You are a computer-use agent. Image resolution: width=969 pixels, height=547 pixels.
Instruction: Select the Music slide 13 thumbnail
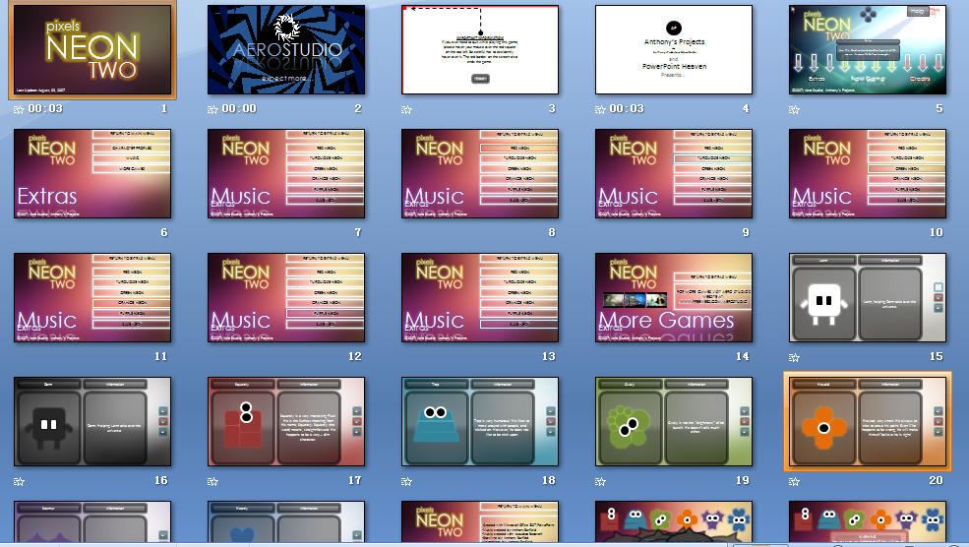[480, 297]
